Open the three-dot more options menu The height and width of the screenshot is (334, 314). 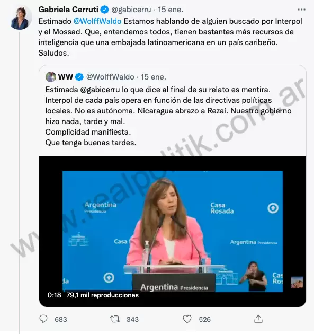pyautogui.click(x=301, y=10)
